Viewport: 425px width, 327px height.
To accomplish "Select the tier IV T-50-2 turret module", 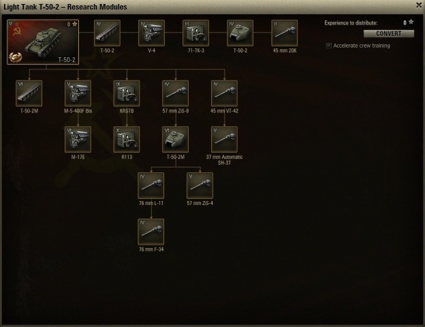I will (240, 33).
